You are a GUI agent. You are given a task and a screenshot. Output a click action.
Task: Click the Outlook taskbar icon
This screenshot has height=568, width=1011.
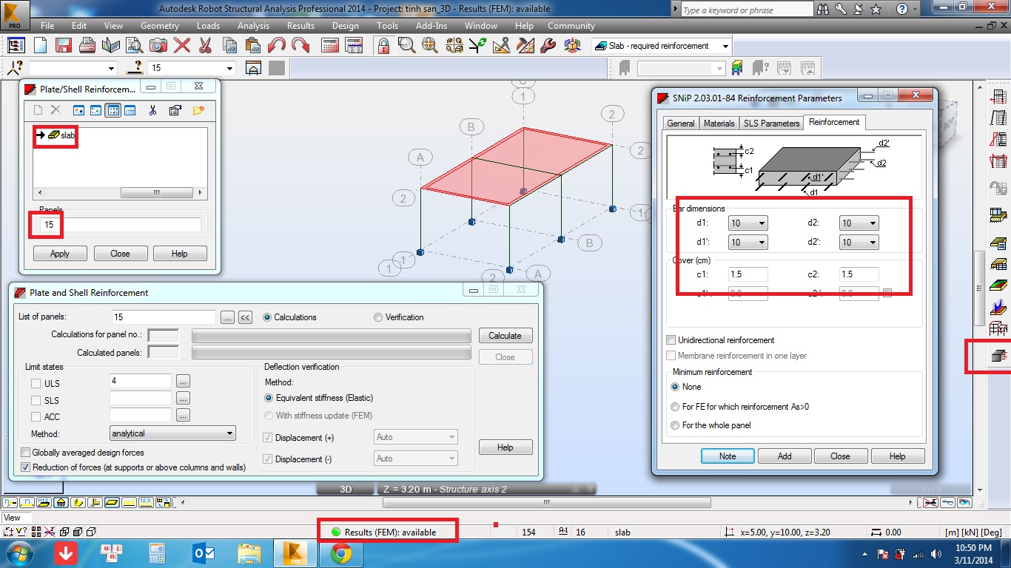[x=202, y=552]
